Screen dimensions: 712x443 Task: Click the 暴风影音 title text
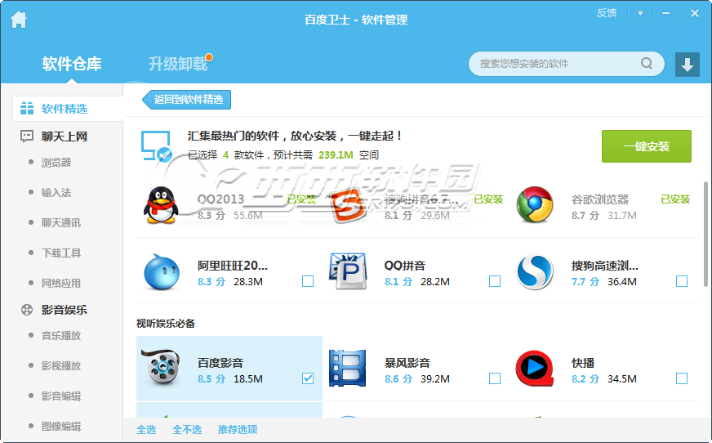pyautogui.click(x=407, y=363)
